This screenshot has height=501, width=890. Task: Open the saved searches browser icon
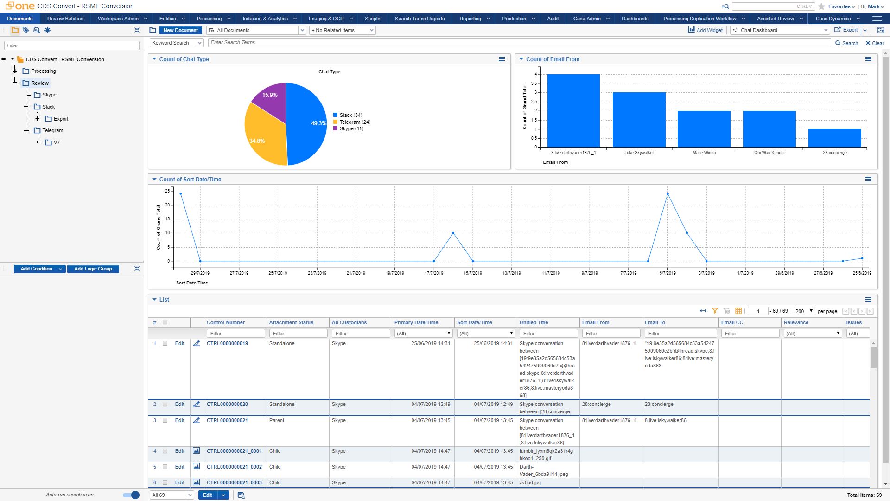coord(37,30)
